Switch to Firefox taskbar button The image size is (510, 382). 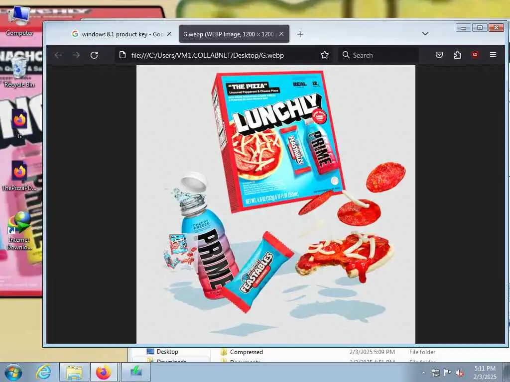(x=104, y=372)
